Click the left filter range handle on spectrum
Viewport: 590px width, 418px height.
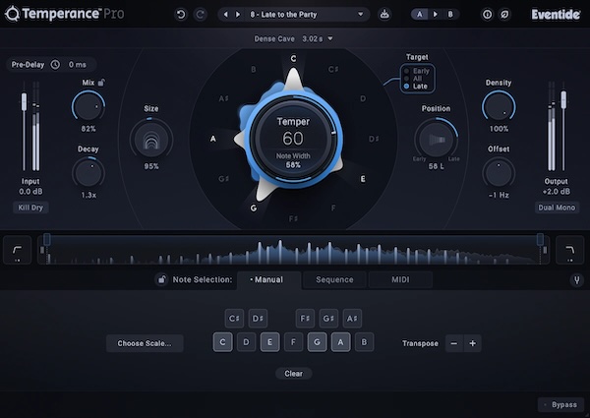(46, 239)
